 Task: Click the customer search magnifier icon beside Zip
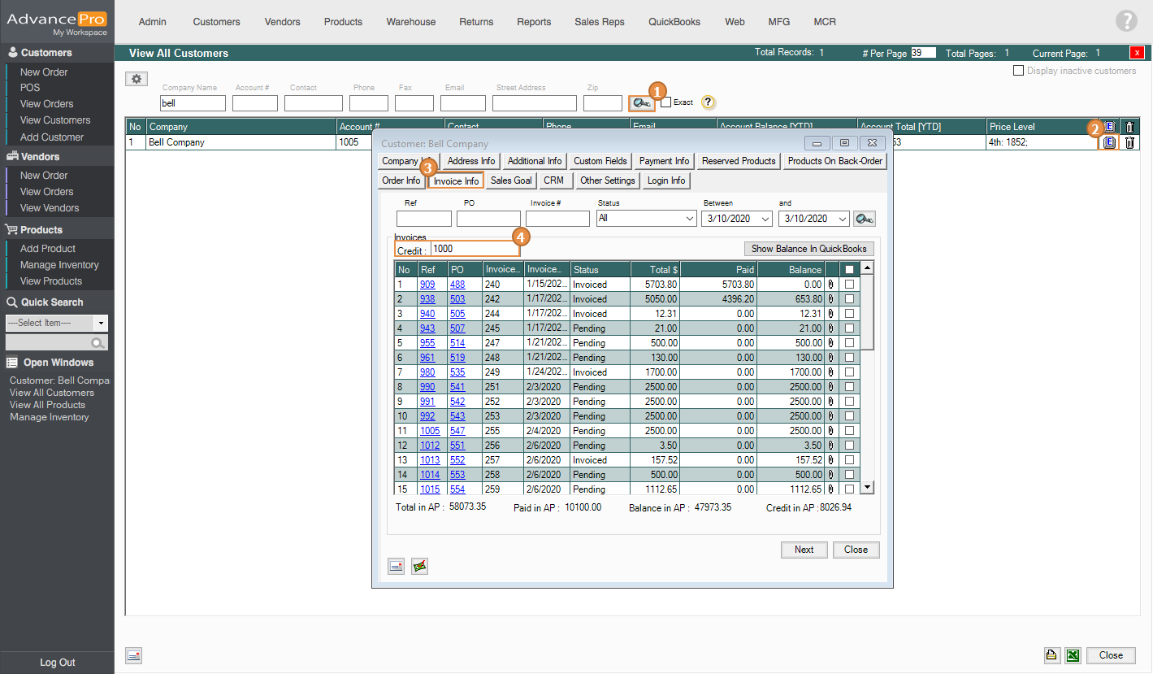click(640, 103)
